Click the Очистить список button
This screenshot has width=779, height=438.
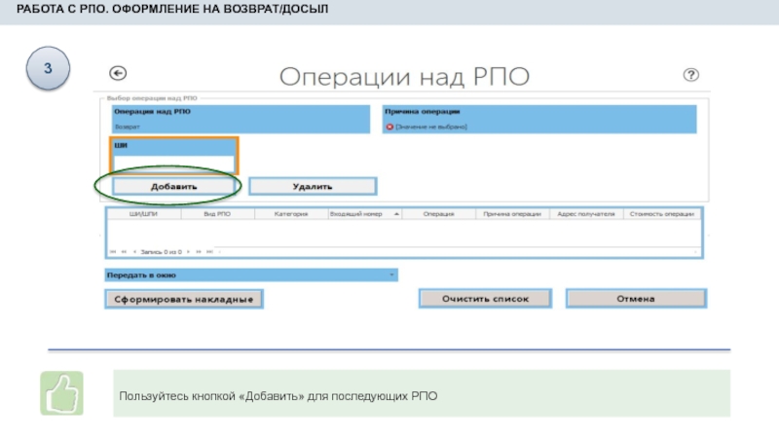click(x=485, y=299)
